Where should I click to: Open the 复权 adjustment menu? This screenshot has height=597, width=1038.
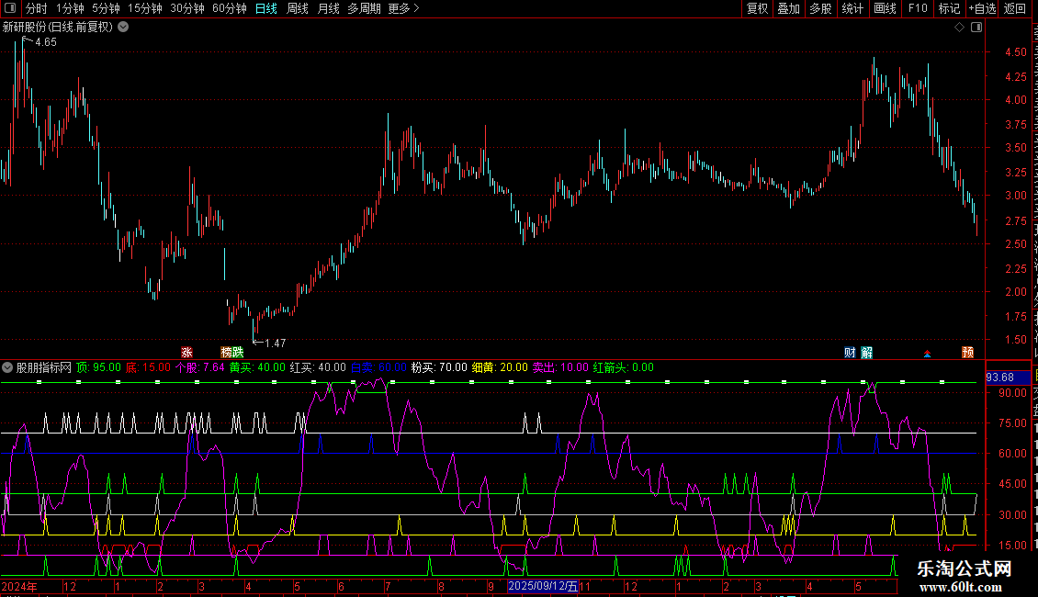(757, 8)
